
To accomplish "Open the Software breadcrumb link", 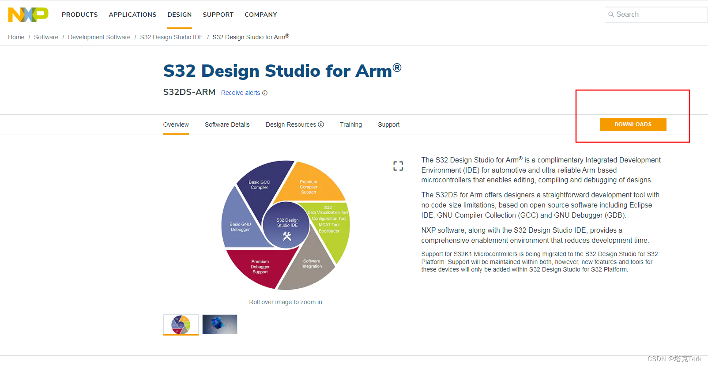I will click(46, 37).
